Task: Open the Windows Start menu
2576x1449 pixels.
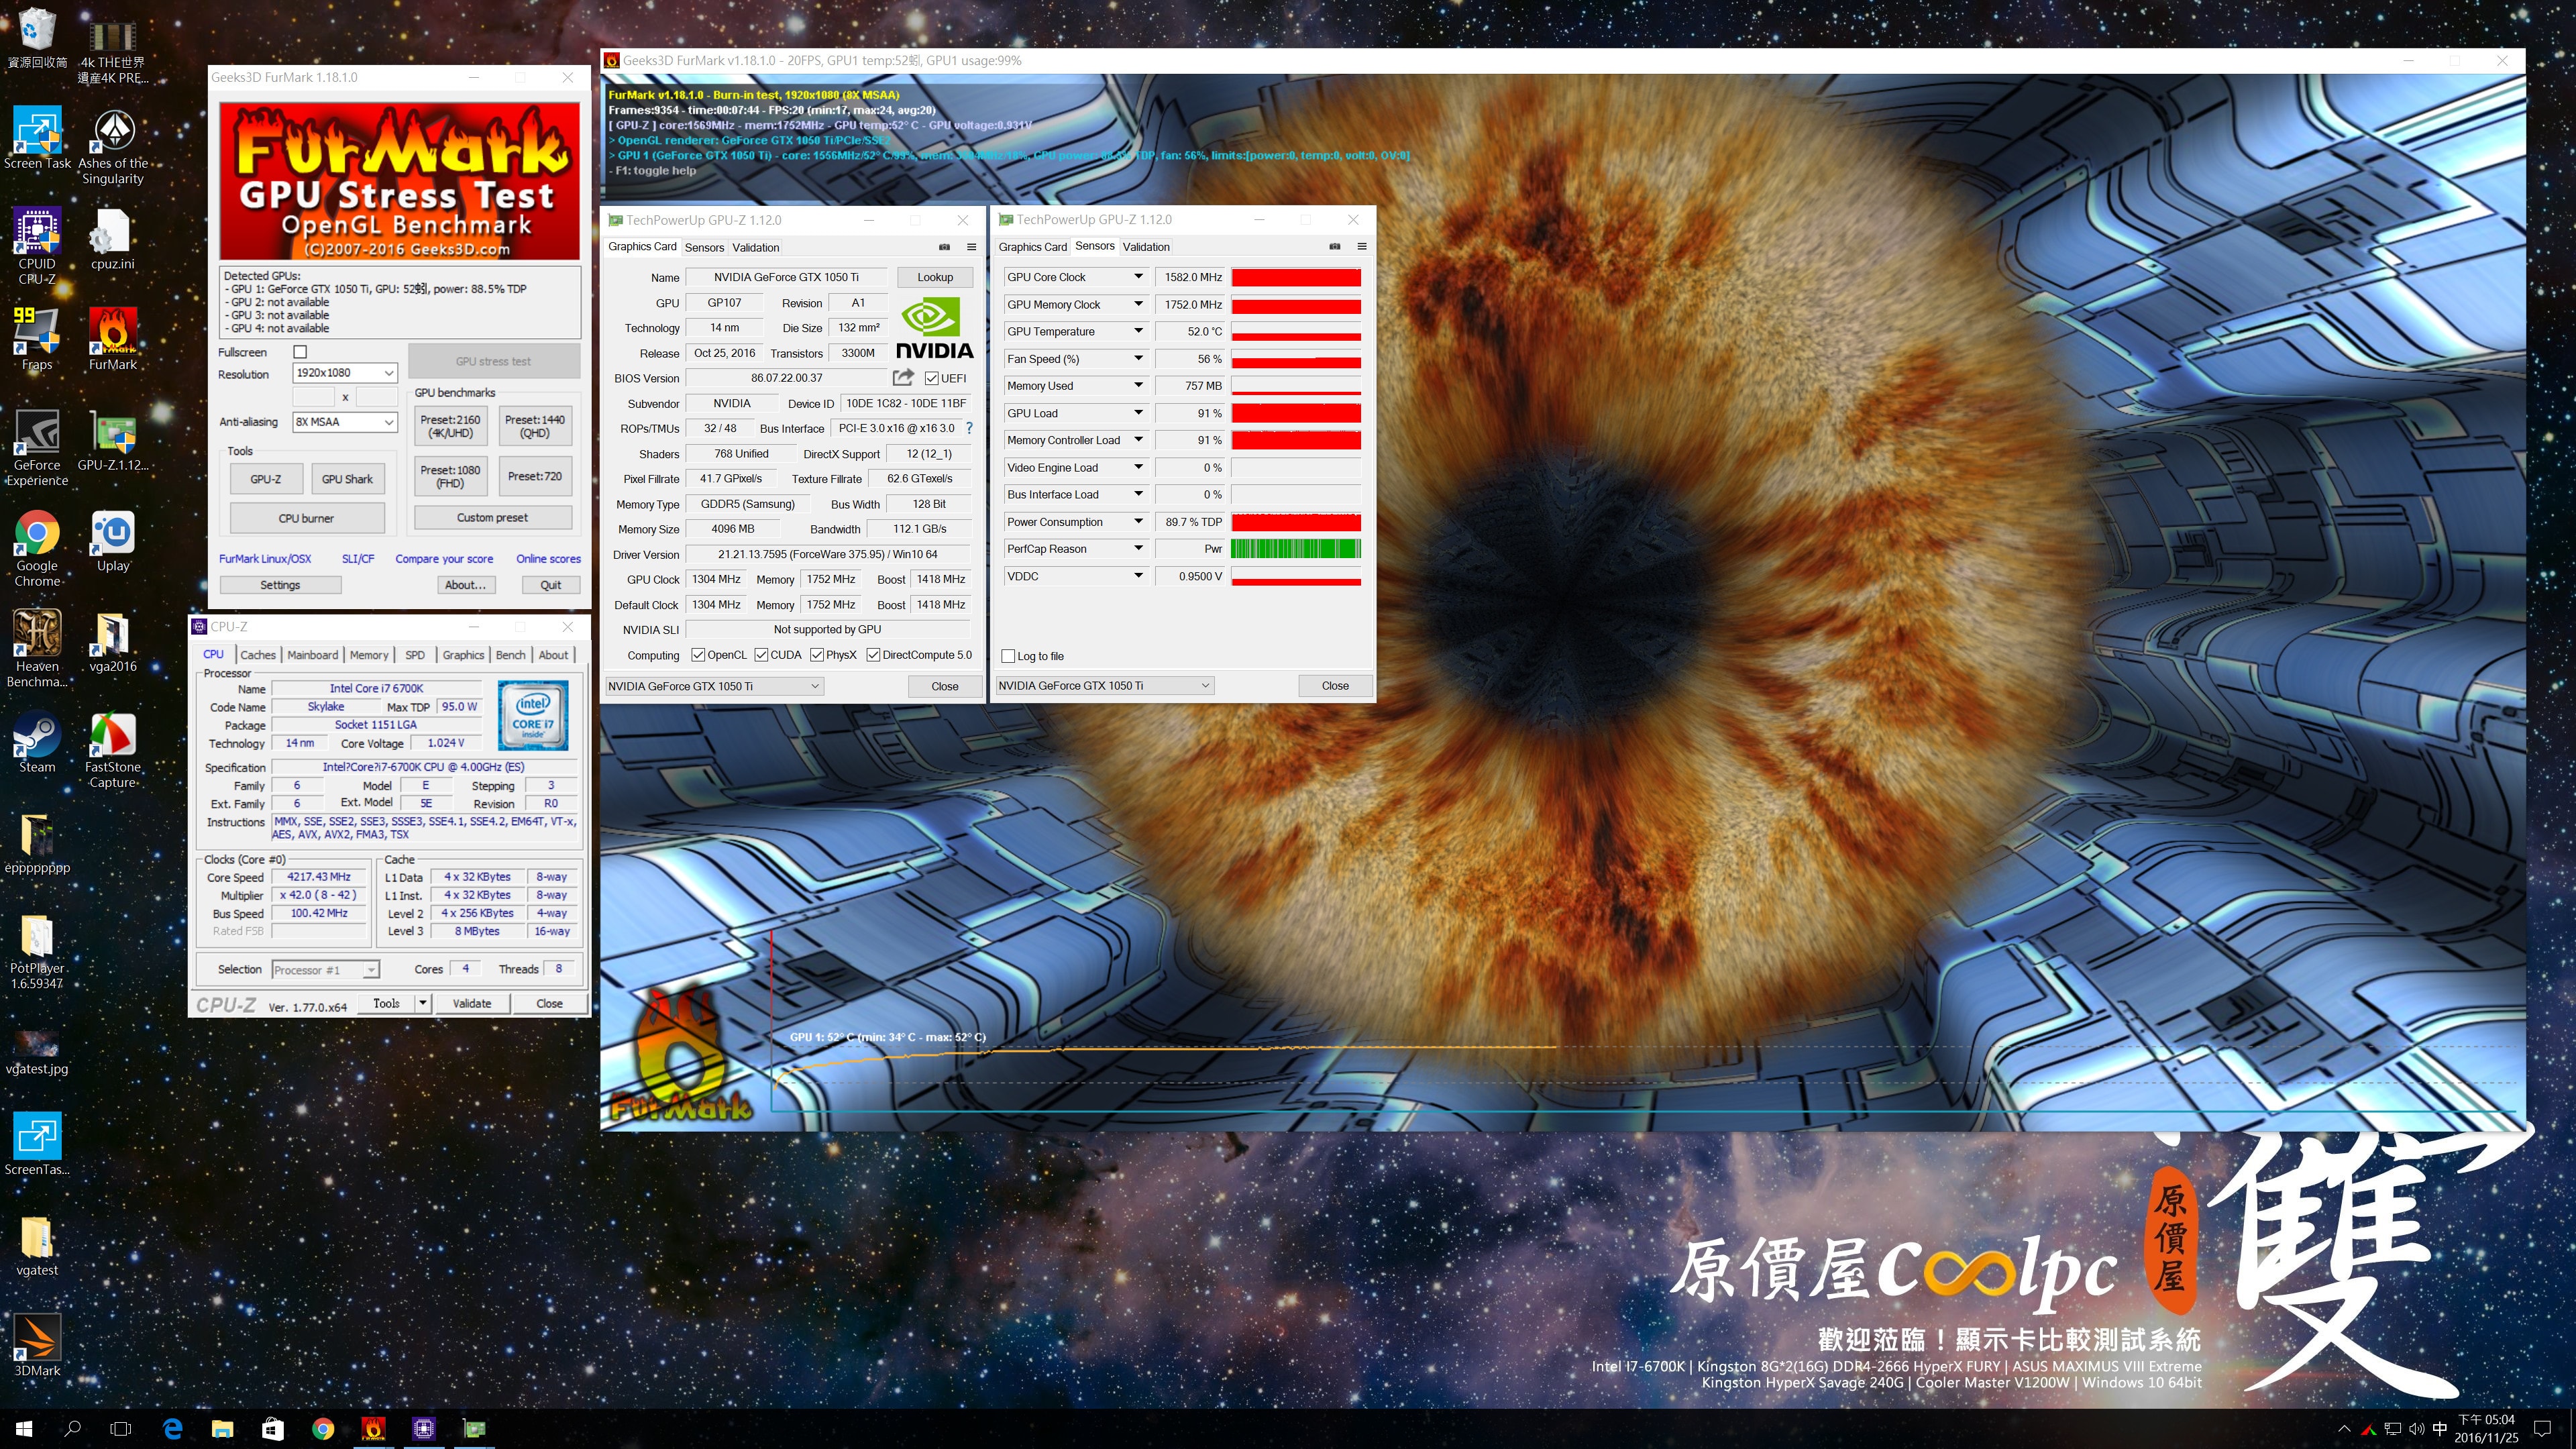Action: [24, 1428]
